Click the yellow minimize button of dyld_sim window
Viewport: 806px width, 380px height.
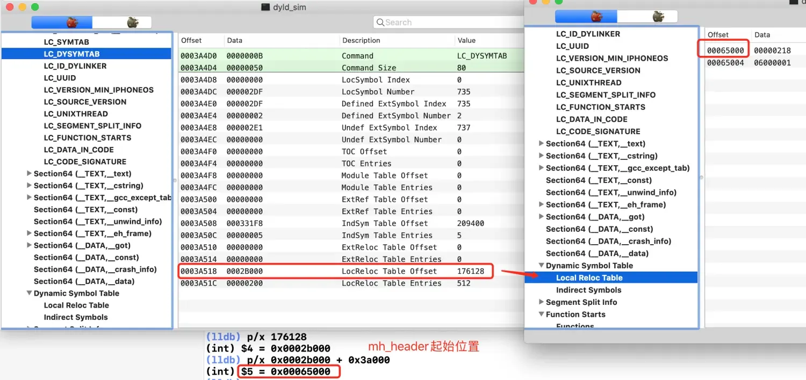22,7
